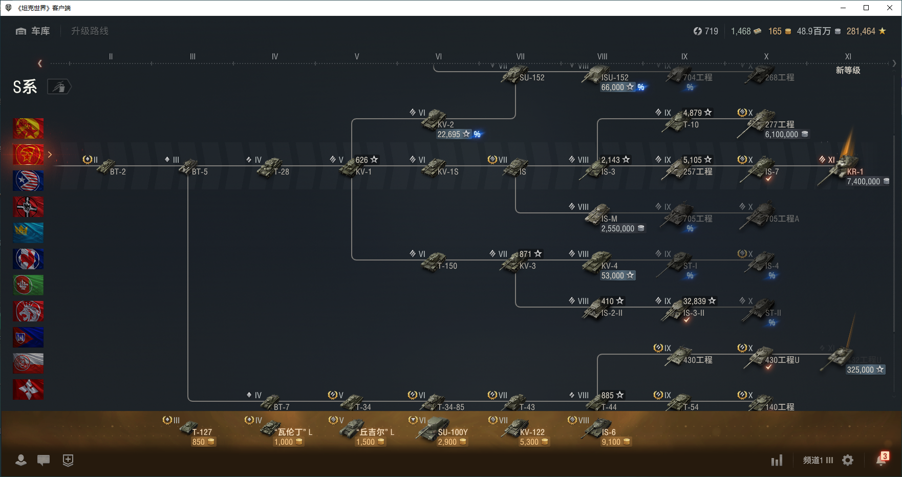Viewport: 902px width, 477px height.
Task: Go to the 车库 garage tab
Action: coord(33,31)
